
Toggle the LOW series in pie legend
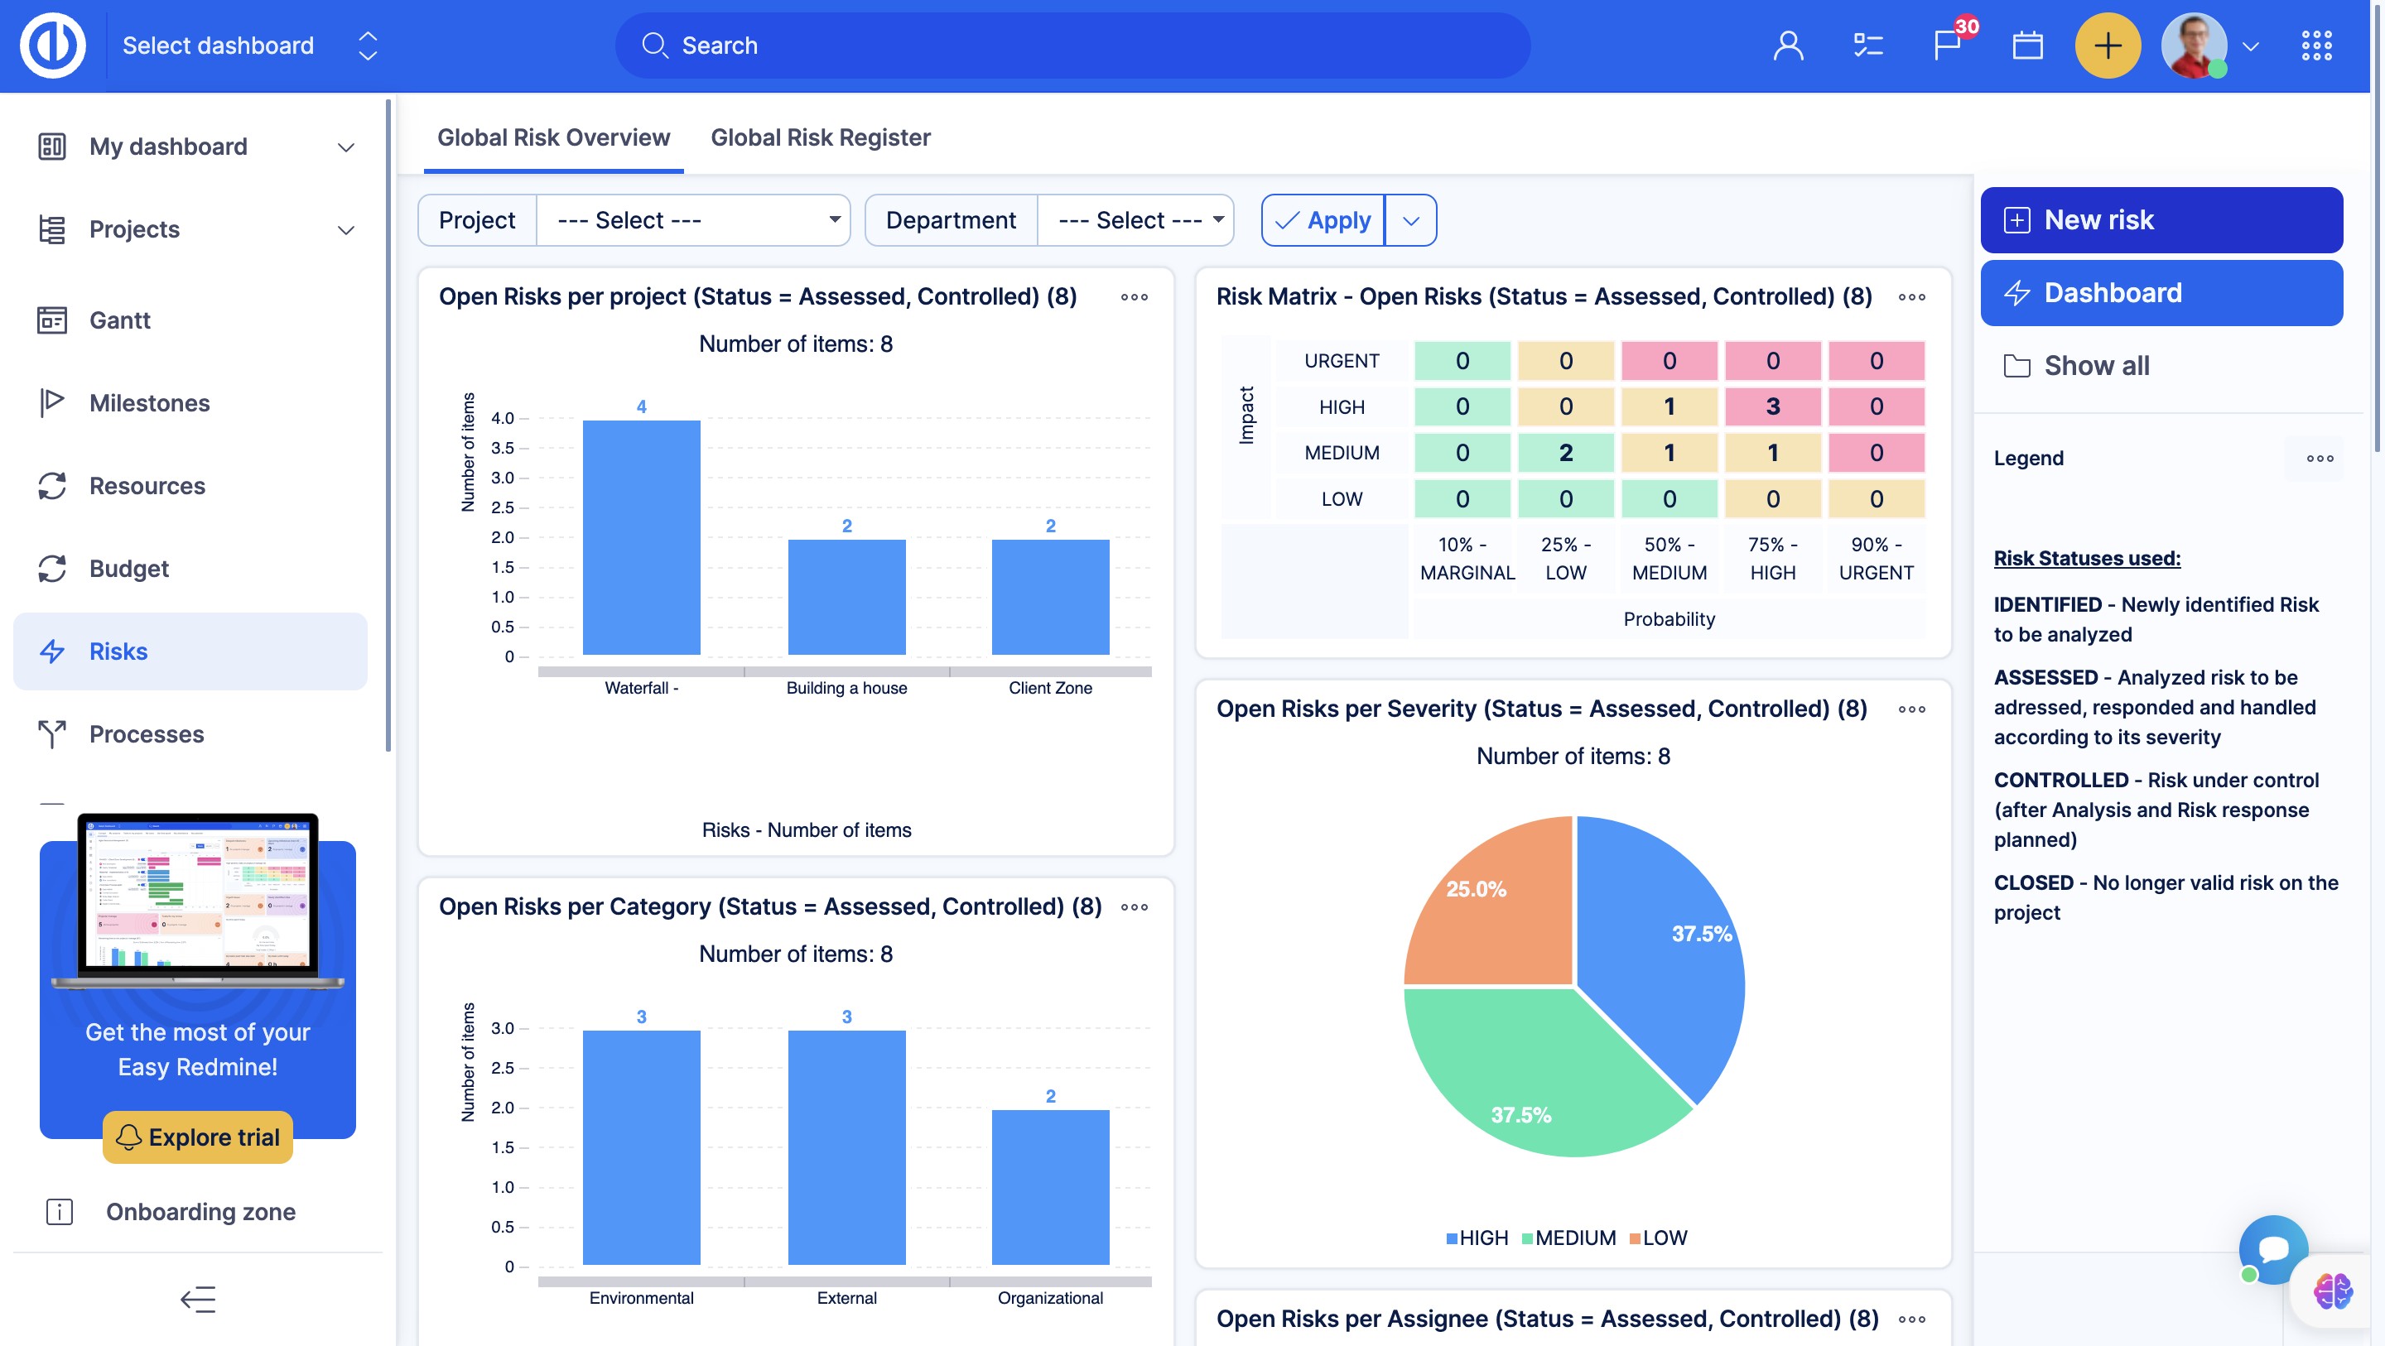coord(1659,1238)
